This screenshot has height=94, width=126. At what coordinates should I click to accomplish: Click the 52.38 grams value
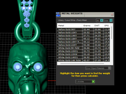86,45
